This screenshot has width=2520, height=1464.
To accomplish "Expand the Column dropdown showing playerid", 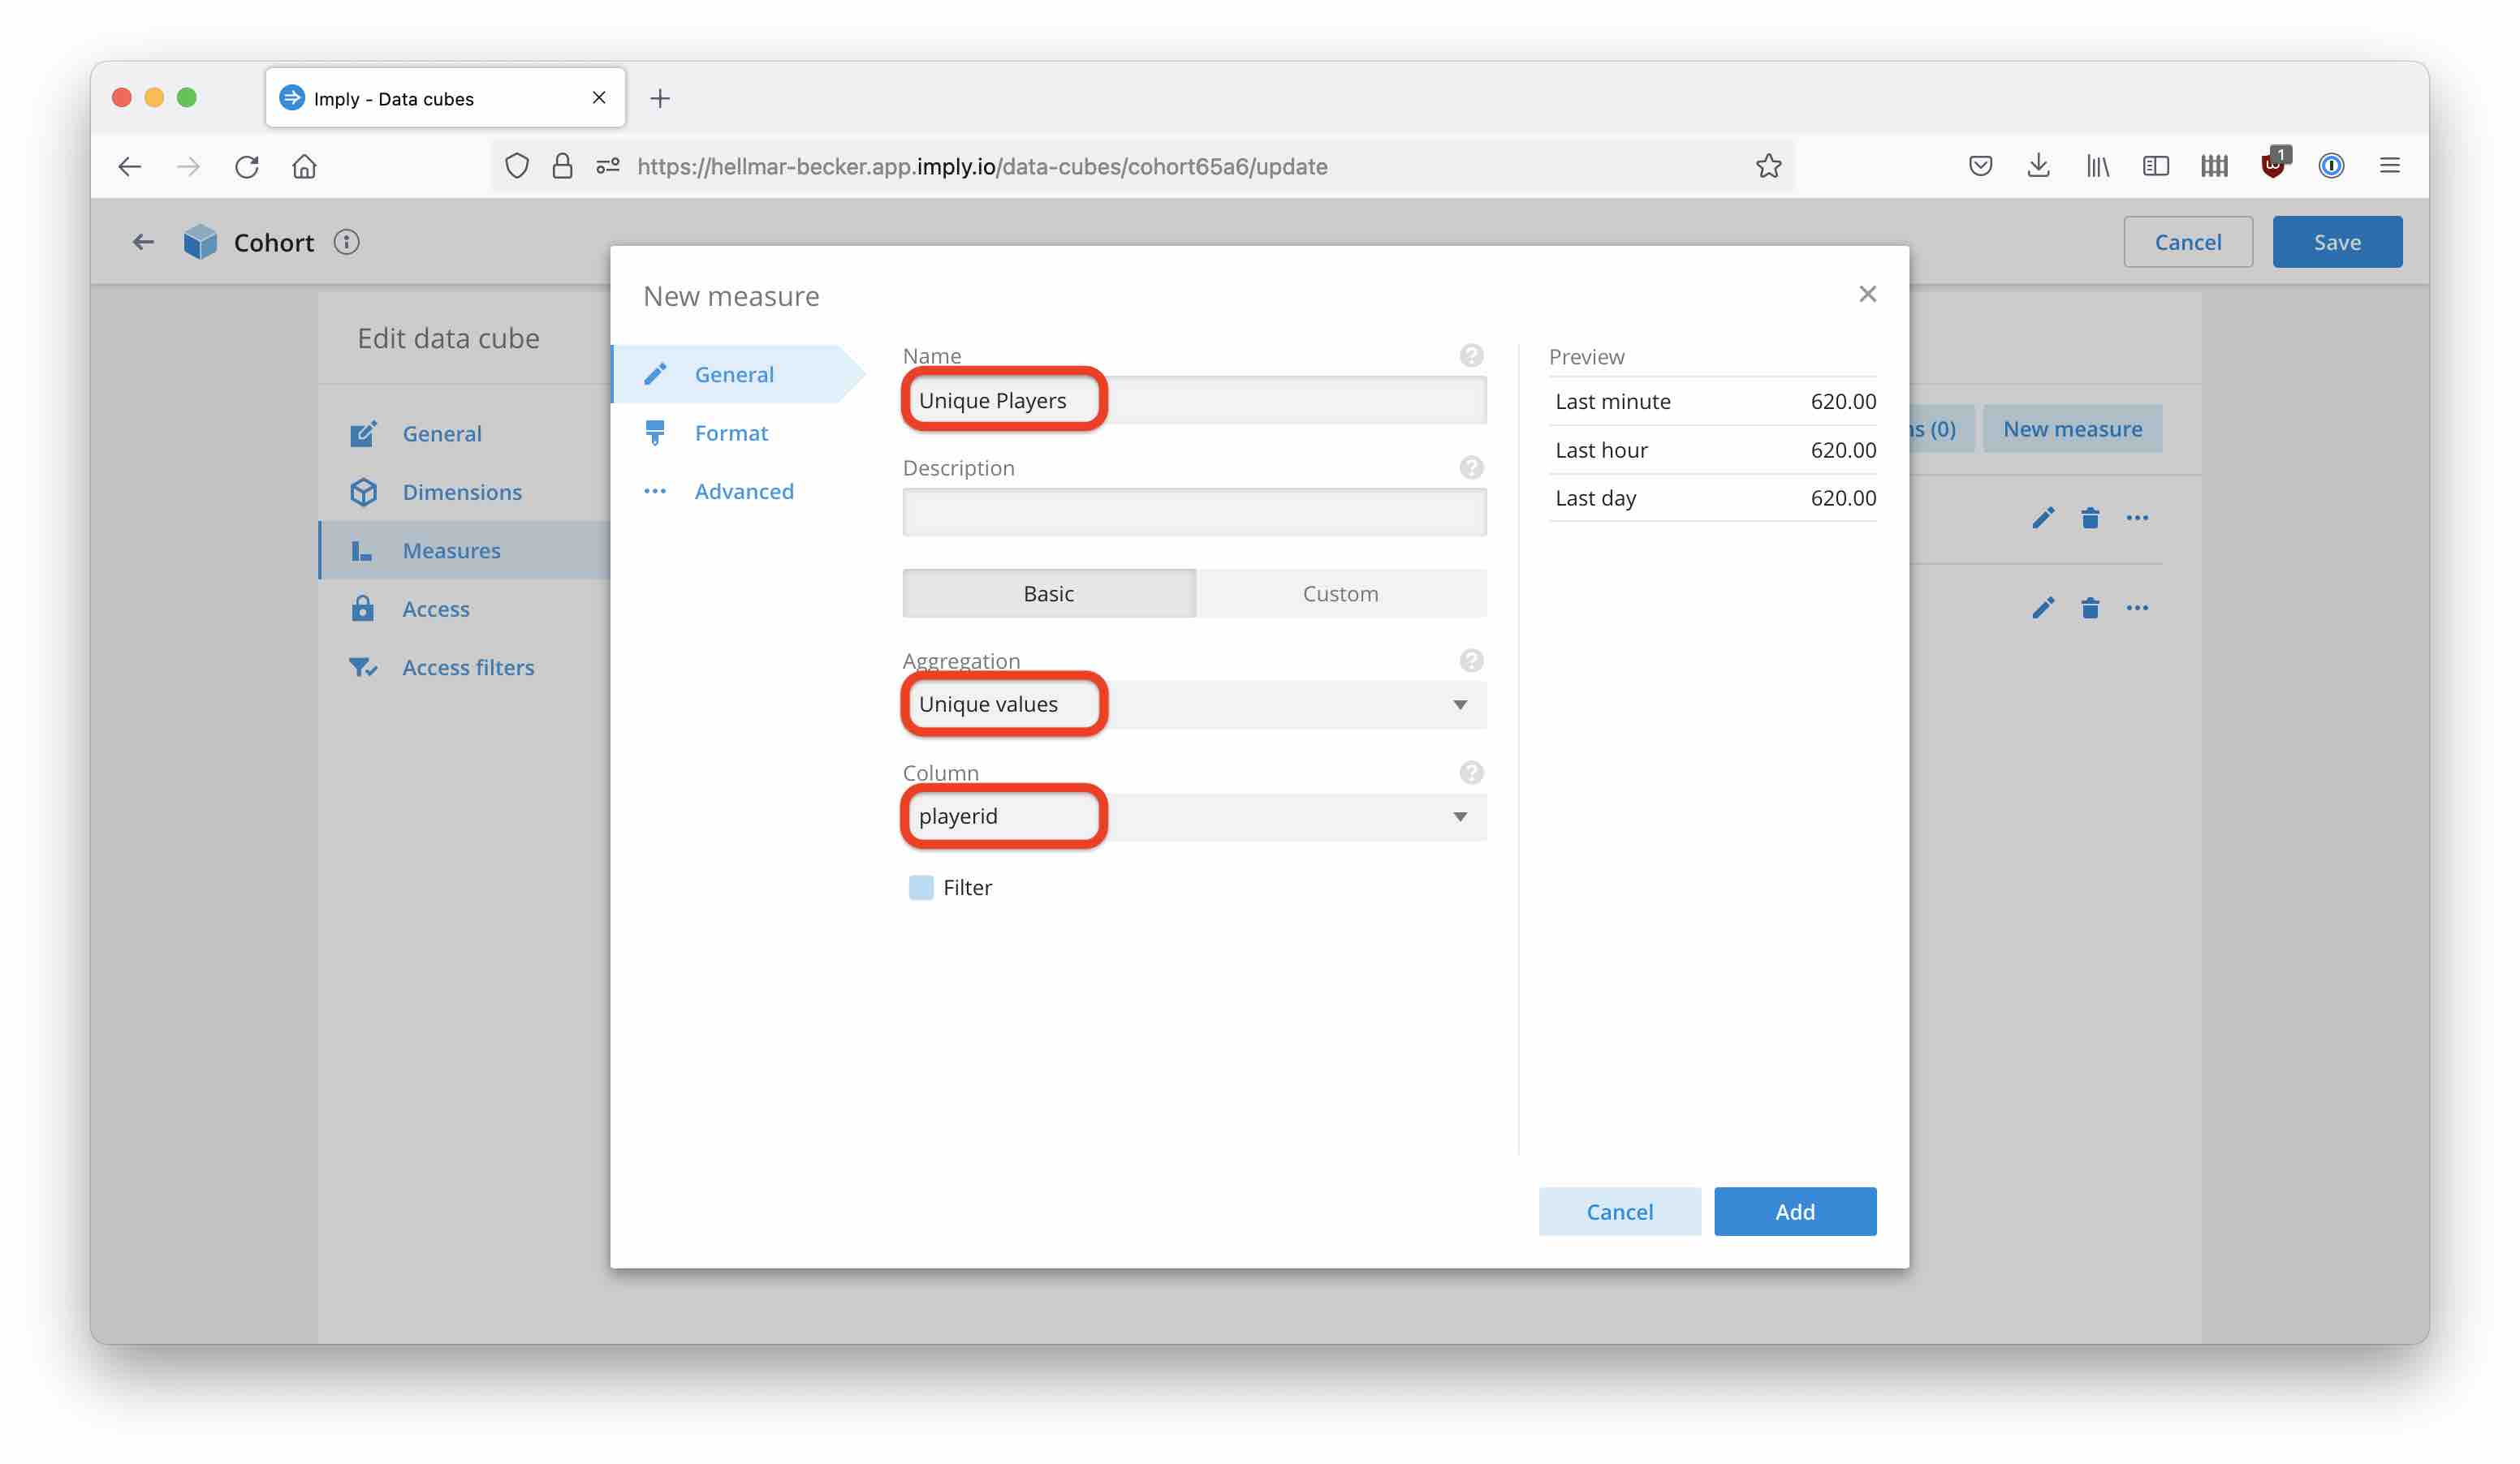I will 1193,816.
